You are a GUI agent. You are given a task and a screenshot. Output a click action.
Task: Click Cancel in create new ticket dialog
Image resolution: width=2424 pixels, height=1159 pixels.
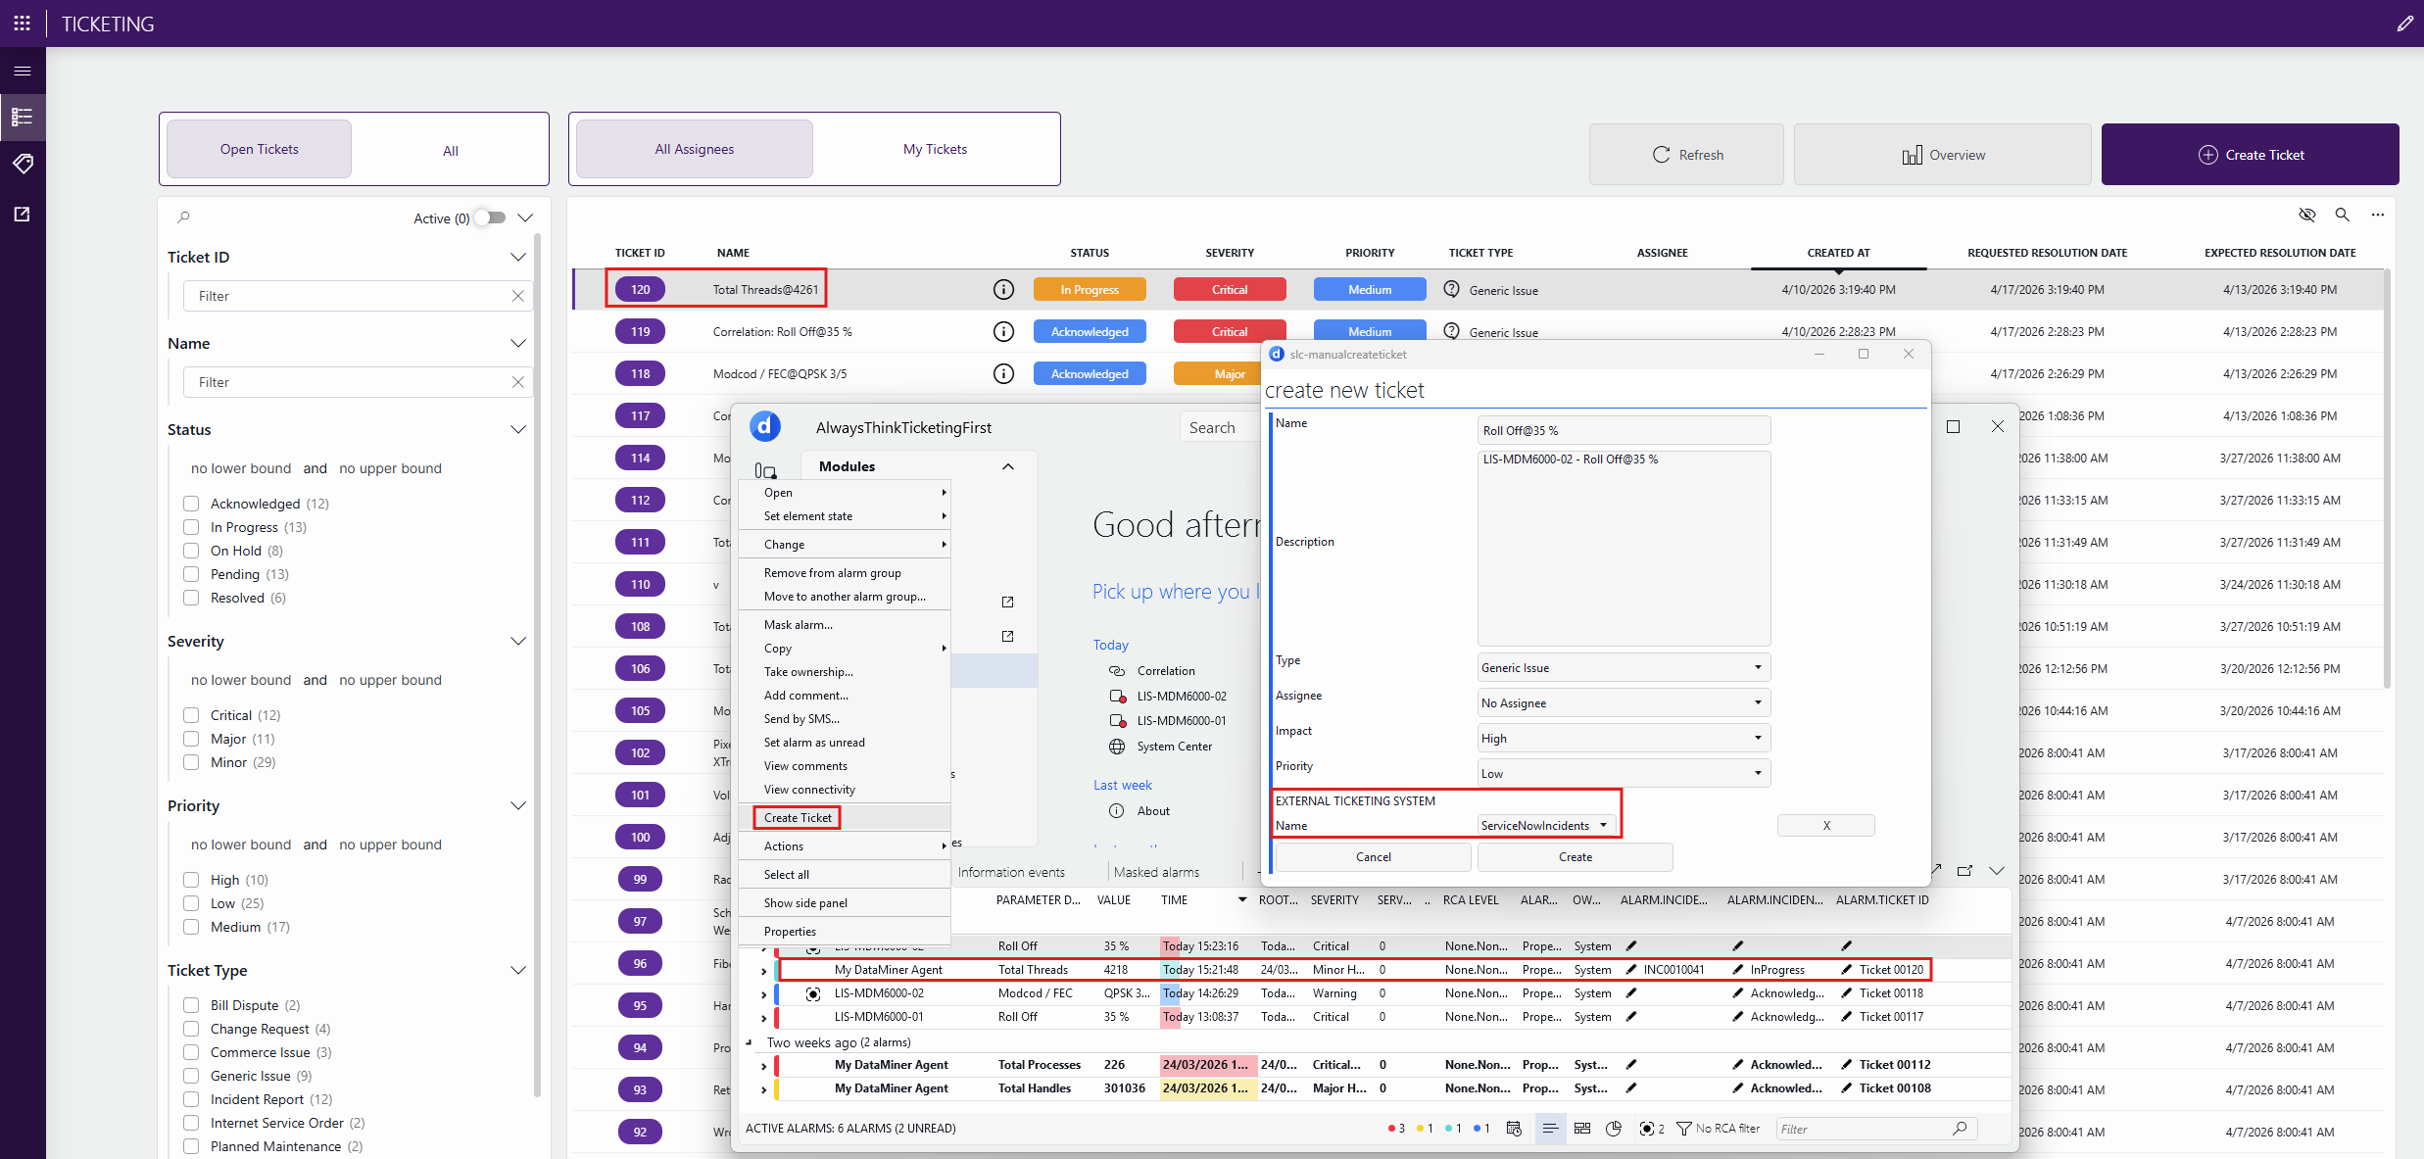[1373, 856]
